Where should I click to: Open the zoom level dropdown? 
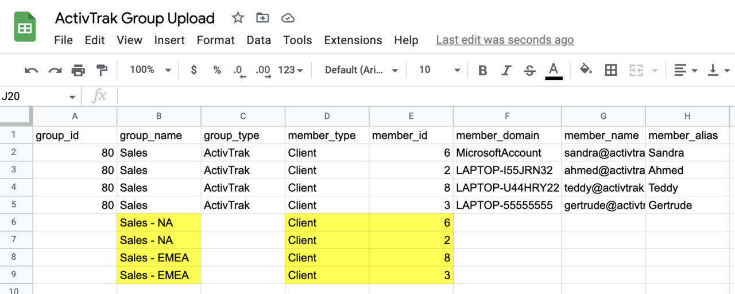tap(150, 70)
